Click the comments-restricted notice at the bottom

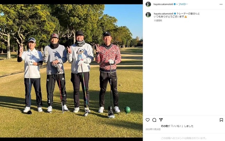pos(184,138)
